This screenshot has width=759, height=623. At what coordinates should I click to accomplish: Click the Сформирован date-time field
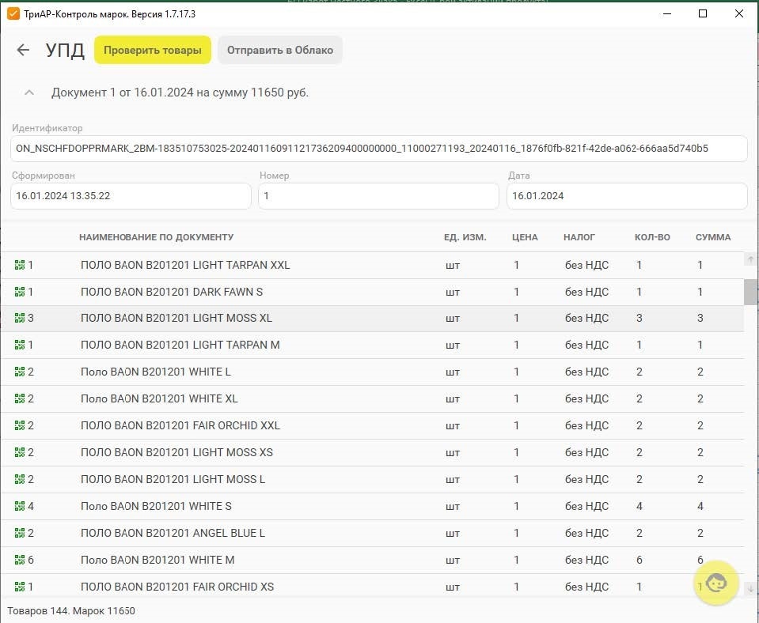click(131, 196)
